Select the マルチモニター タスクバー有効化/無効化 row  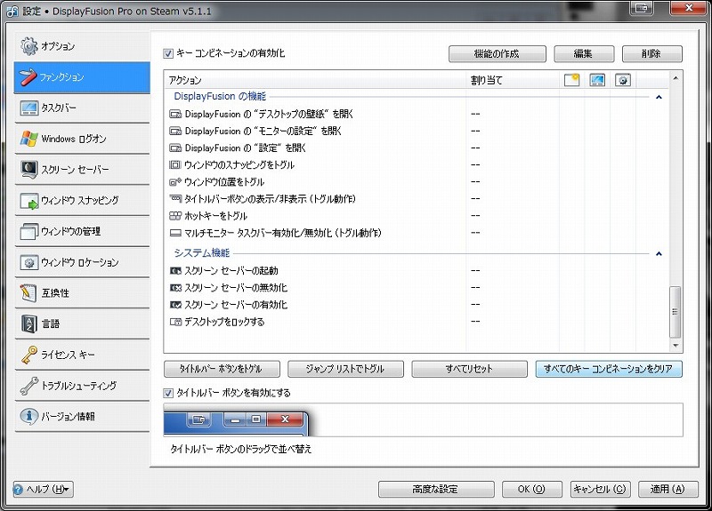(x=416, y=233)
